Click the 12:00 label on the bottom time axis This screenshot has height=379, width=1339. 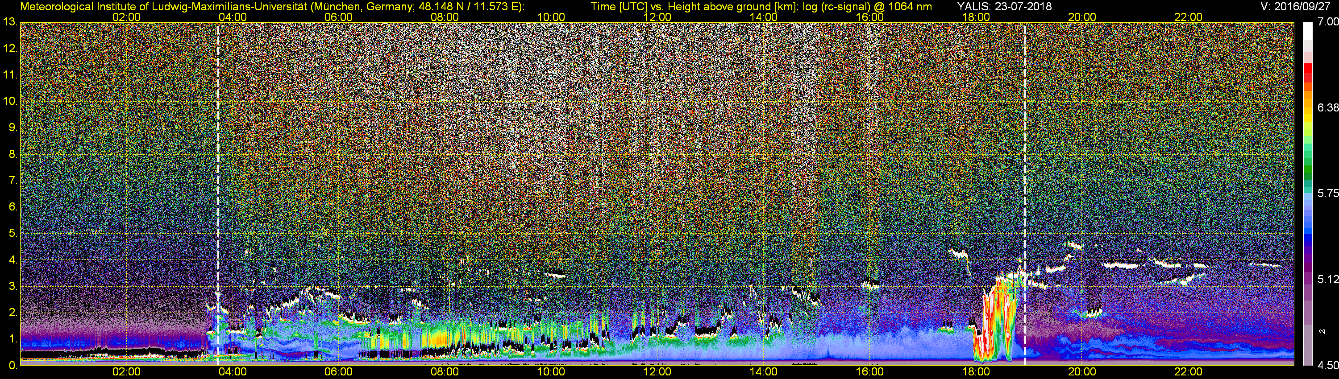[657, 372]
